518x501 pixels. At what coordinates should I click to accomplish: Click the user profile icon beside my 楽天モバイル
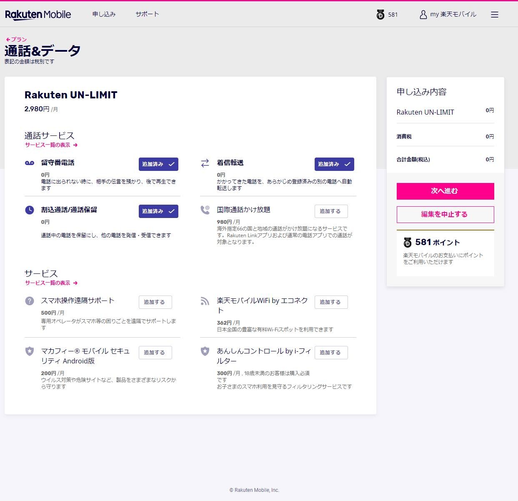[423, 15]
